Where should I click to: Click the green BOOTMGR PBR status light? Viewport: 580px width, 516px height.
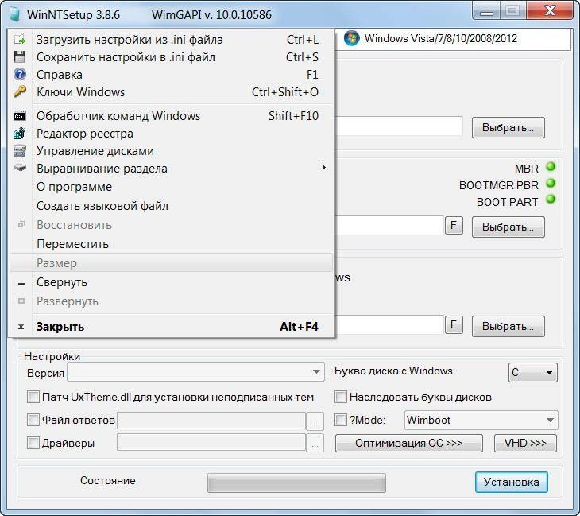[551, 183]
